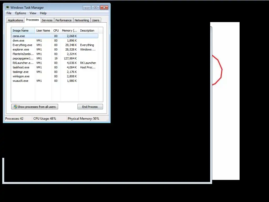Click the CPU Usage: 48% status entry
The height and width of the screenshot is (202, 269).
pyautogui.click(x=45, y=119)
